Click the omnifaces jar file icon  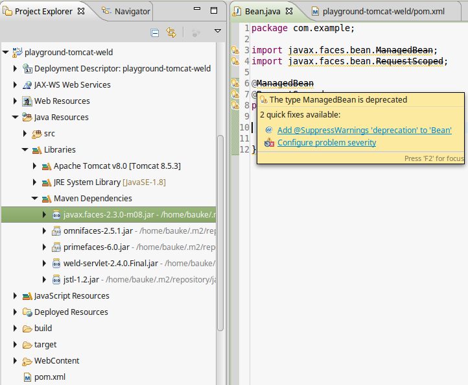tap(56, 230)
